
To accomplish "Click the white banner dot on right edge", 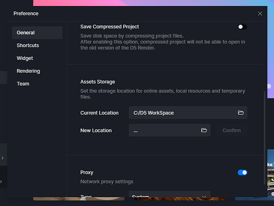I will pos(269,86).
